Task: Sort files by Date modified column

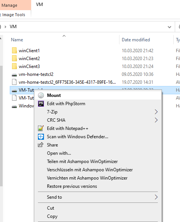Action: click(x=136, y=40)
